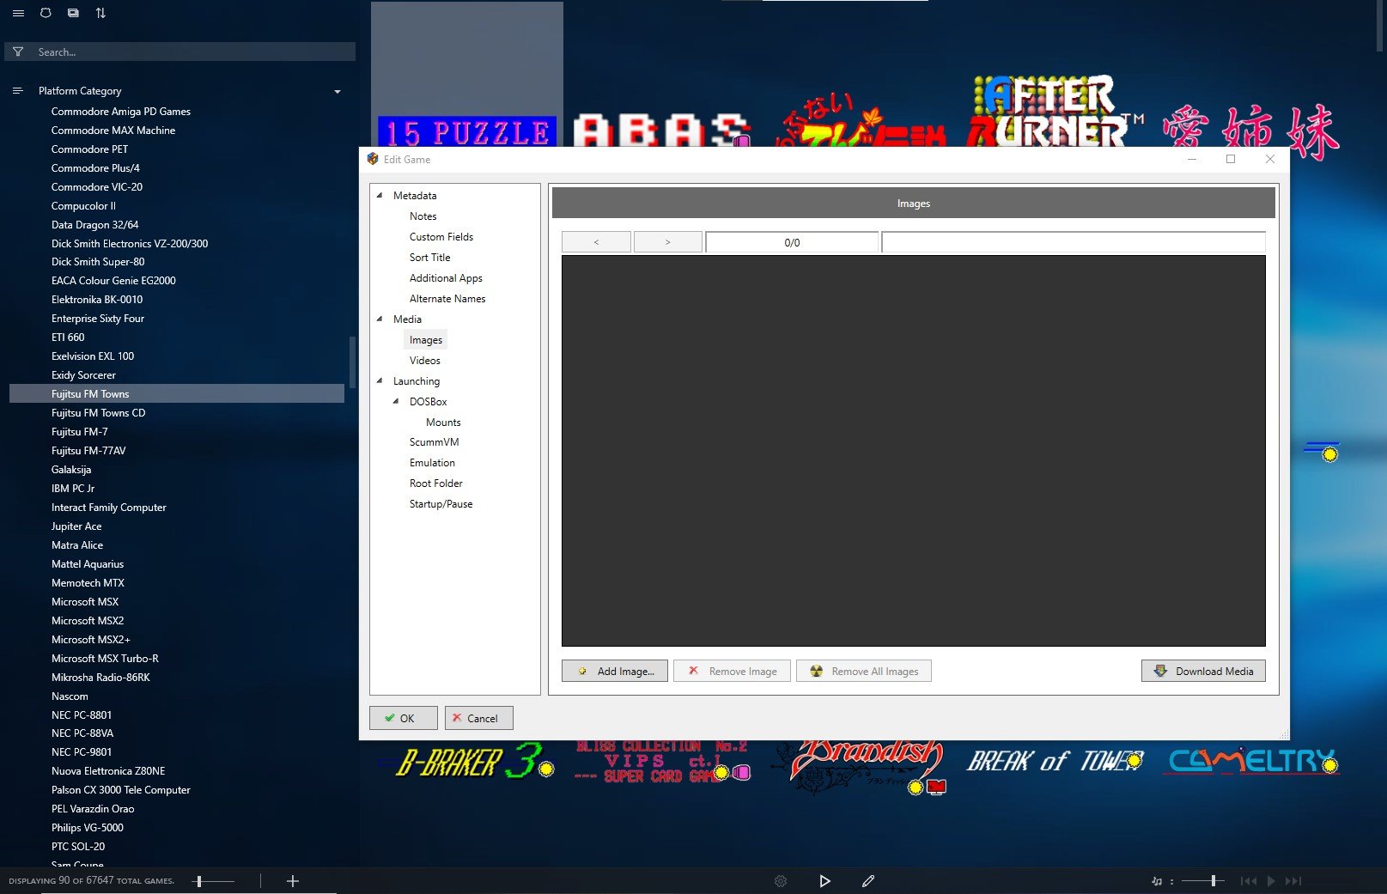Click the Download Media button

[x=1203, y=671]
